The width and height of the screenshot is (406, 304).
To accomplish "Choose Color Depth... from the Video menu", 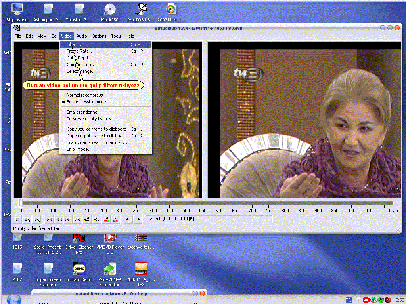I will pyautogui.click(x=105, y=58).
